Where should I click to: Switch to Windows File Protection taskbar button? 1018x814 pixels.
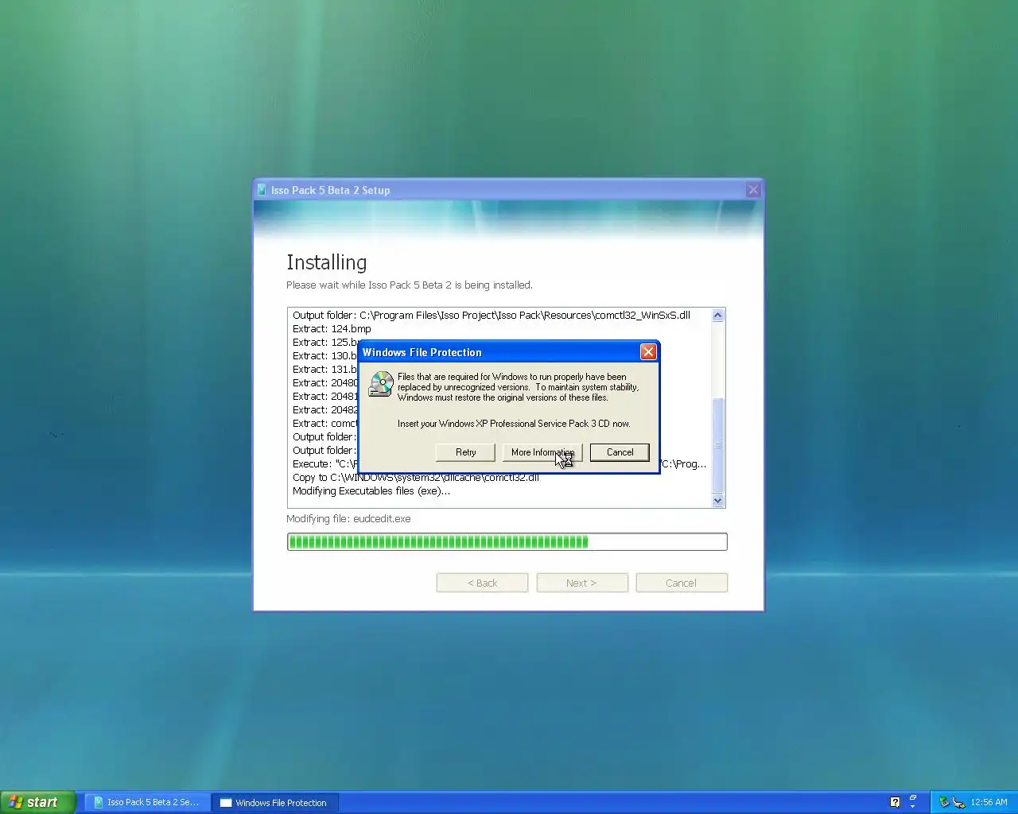pyautogui.click(x=275, y=802)
